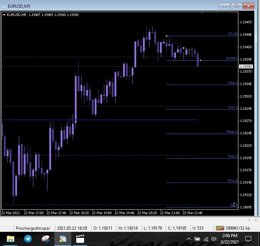Select the ENTRY level line label

[x=232, y=58]
